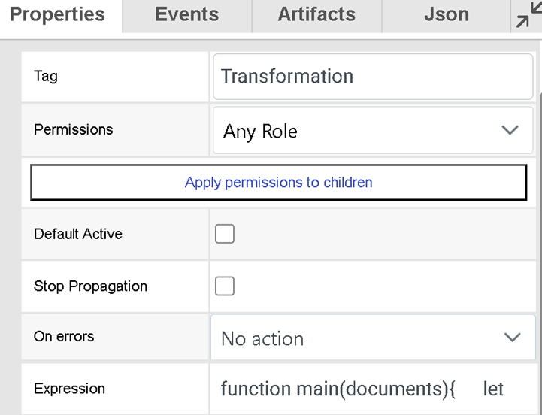Go to the Artifacts tab
542x415 pixels.
click(x=316, y=14)
